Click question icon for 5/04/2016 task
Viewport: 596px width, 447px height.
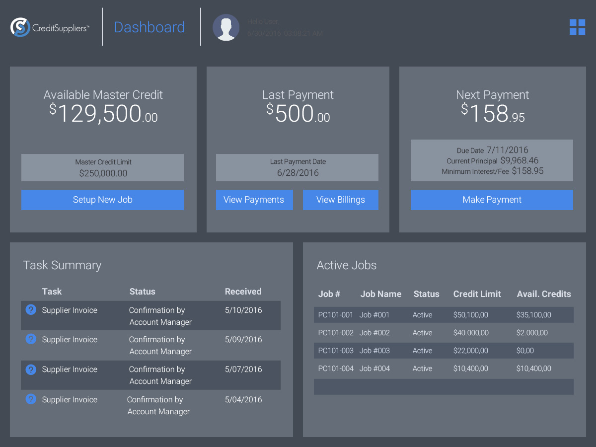tap(31, 399)
